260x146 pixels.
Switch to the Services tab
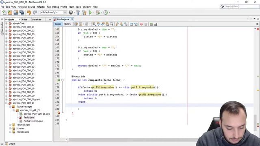click(x=37, y=19)
